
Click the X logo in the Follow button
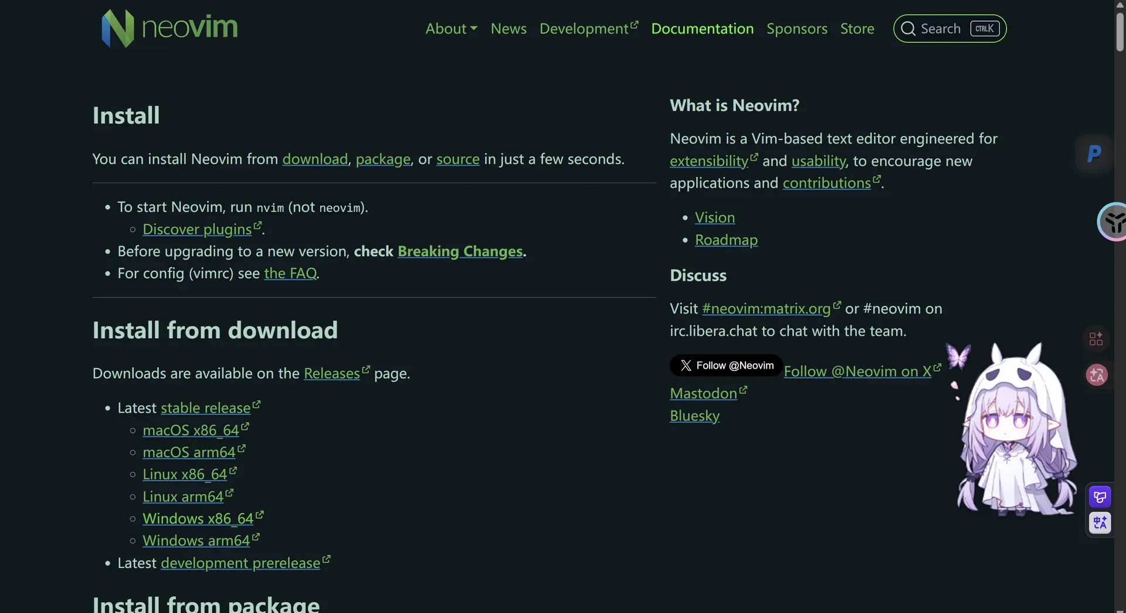686,366
